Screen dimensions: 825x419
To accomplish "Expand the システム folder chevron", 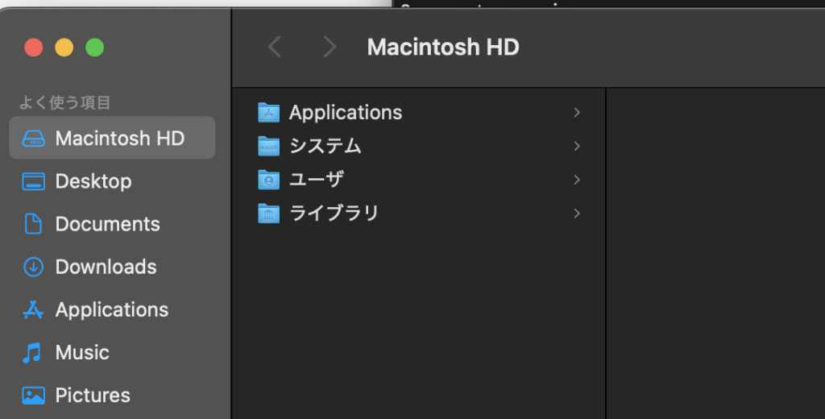I will coord(577,146).
